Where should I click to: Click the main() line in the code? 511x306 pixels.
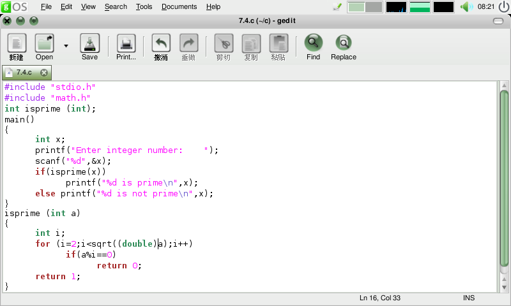point(19,119)
